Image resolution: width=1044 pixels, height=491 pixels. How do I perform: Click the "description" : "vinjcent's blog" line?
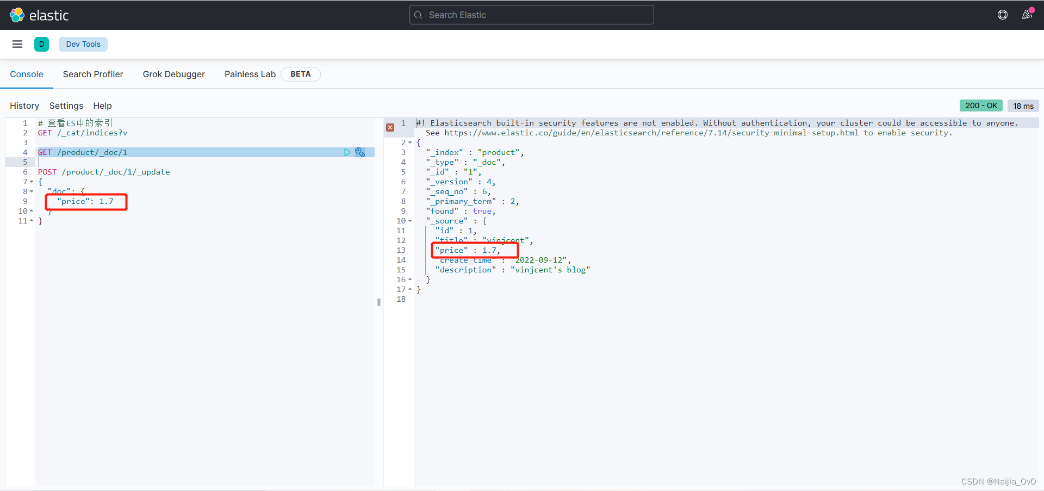513,270
